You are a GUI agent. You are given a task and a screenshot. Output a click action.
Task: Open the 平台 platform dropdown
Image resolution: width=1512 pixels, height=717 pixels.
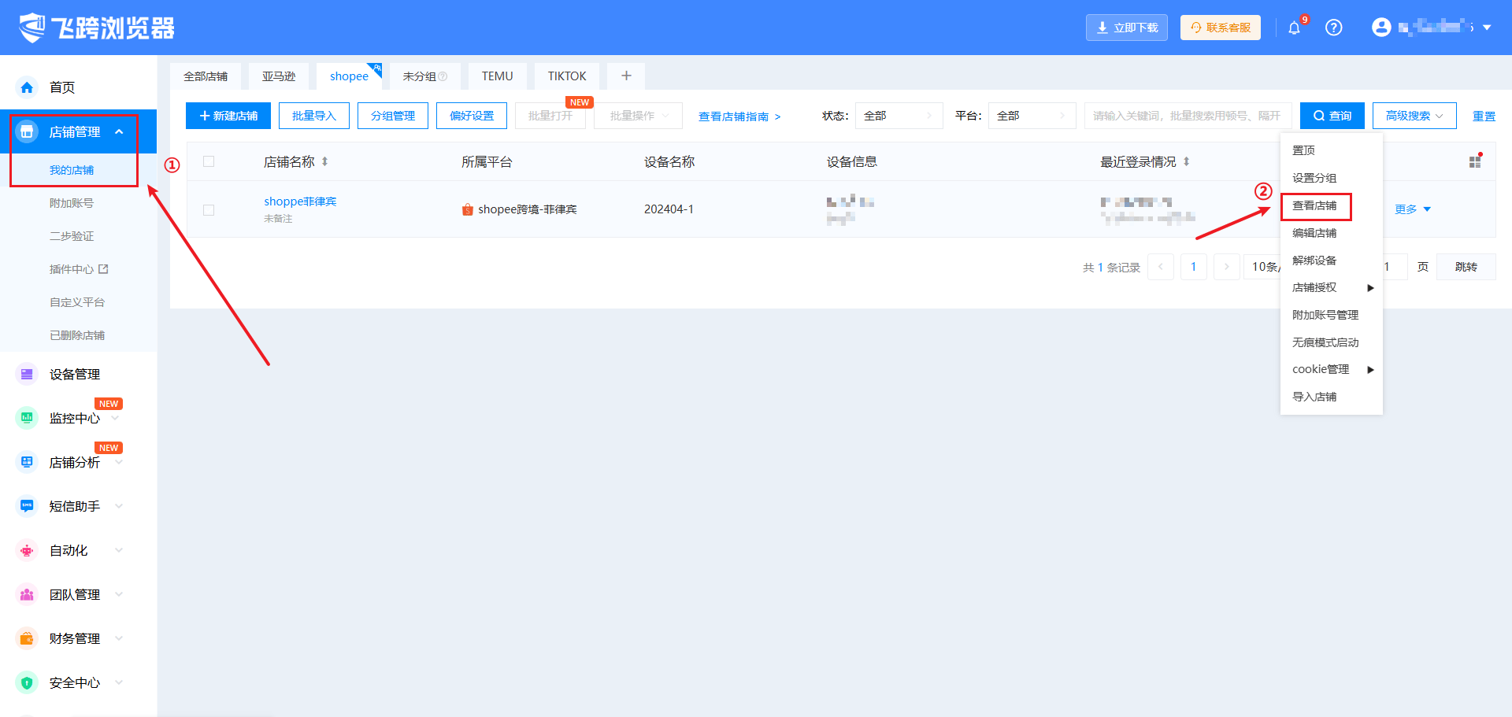1032,116
